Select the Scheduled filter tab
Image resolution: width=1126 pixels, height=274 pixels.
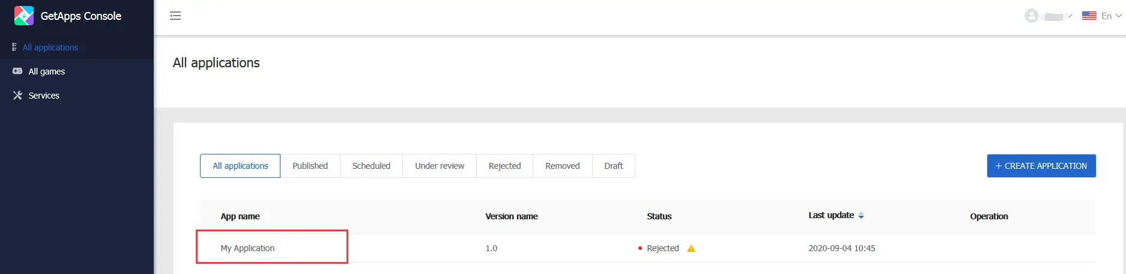[371, 166]
